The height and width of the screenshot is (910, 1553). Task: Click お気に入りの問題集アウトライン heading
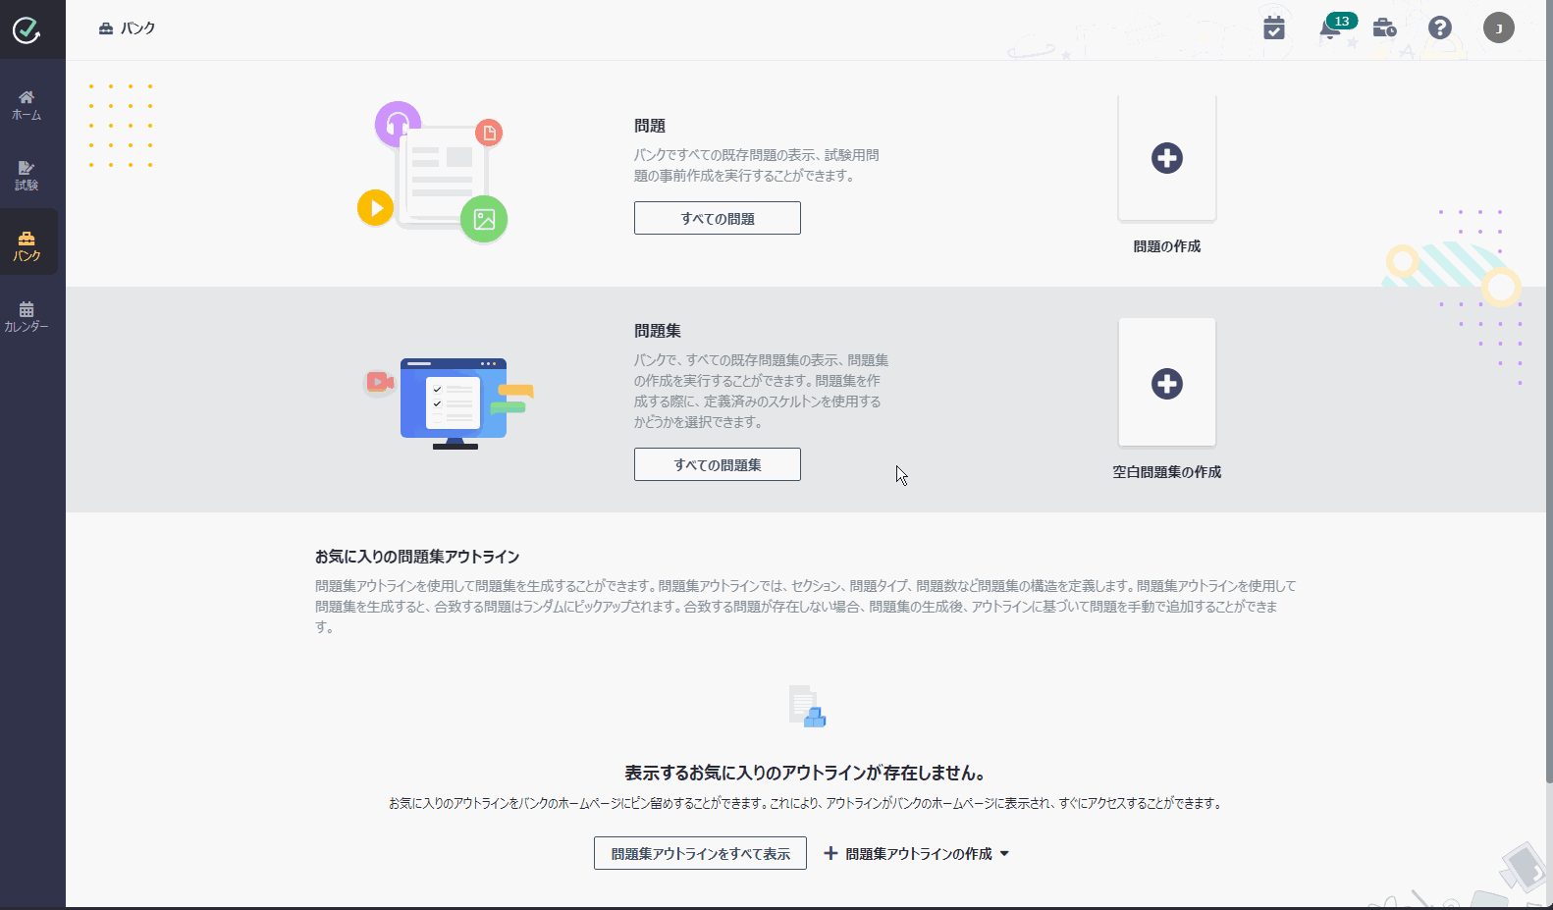(x=417, y=557)
